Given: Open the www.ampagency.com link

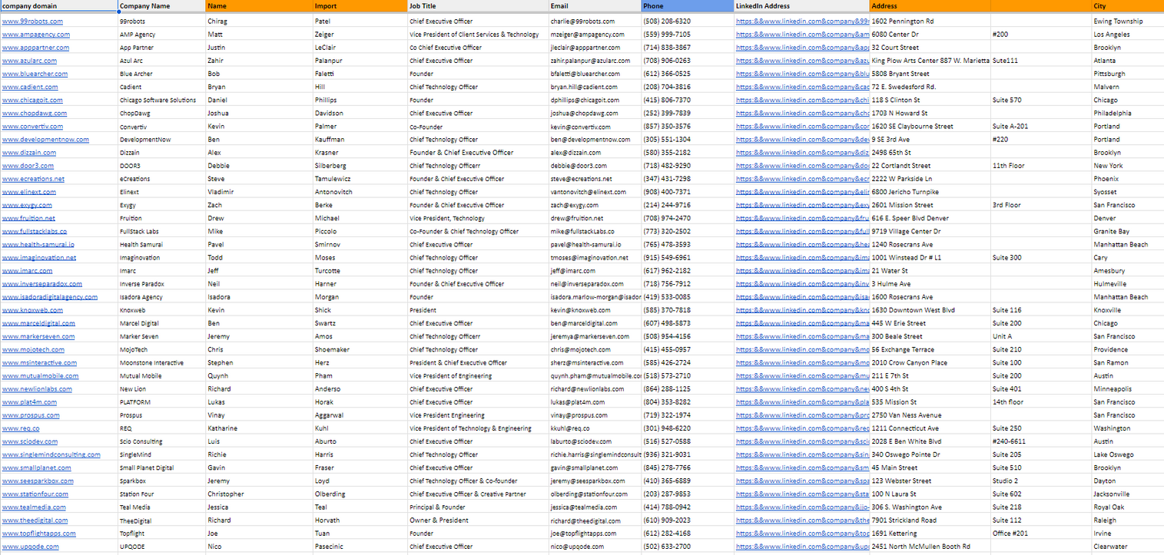Looking at the screenshot, I should [x=35, y=35].
